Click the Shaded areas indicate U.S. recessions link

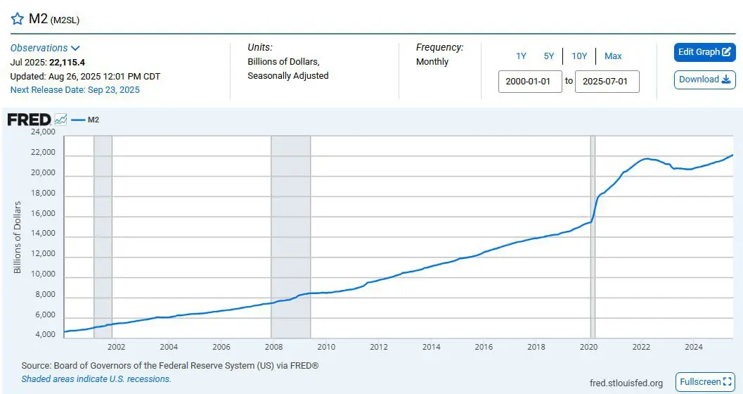[x=96, y=379]
